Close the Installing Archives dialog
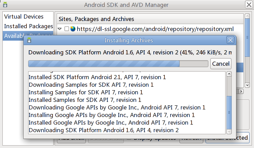 click(230, 40)
